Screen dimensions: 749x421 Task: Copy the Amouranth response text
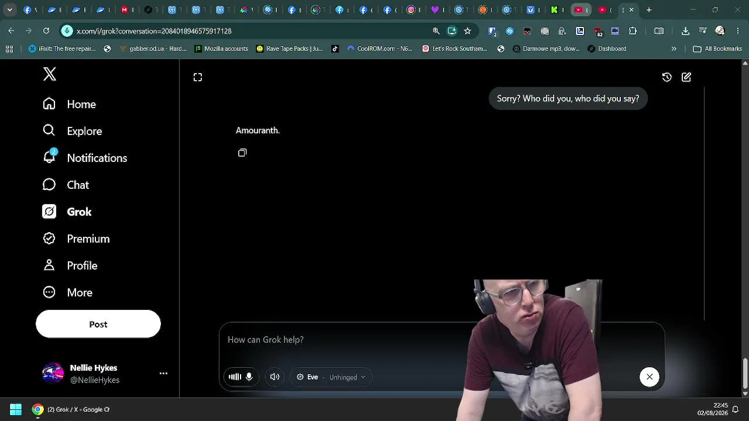(242, 153)
